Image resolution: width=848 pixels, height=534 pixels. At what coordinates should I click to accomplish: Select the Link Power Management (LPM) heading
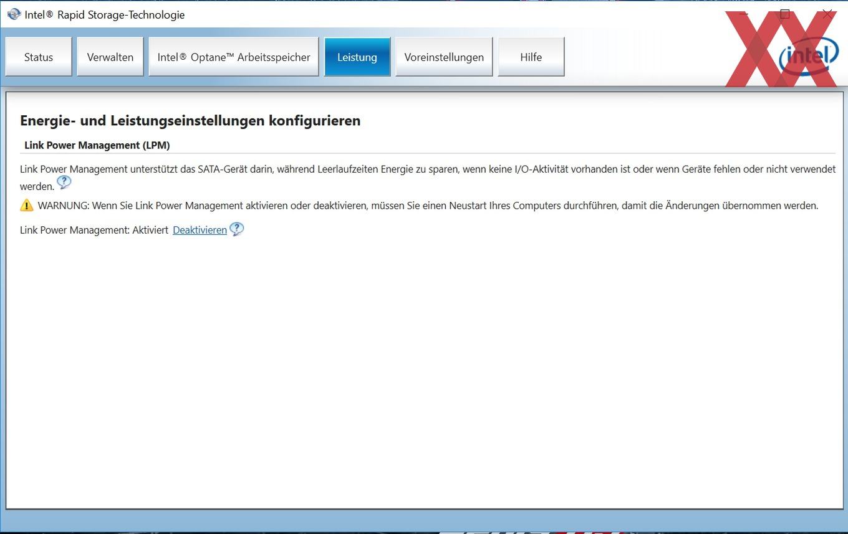[97, 145]
